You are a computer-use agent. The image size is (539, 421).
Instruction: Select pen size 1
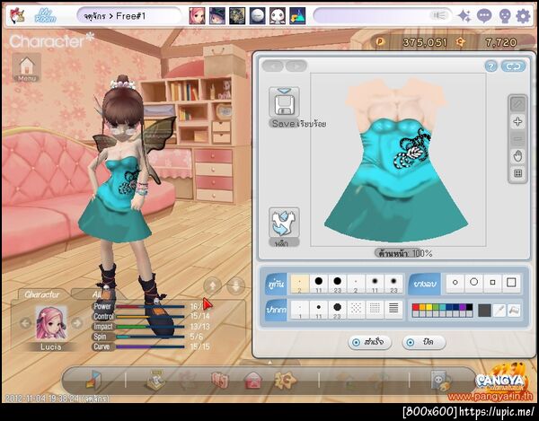pyautogui.click(x=300, y=310)
